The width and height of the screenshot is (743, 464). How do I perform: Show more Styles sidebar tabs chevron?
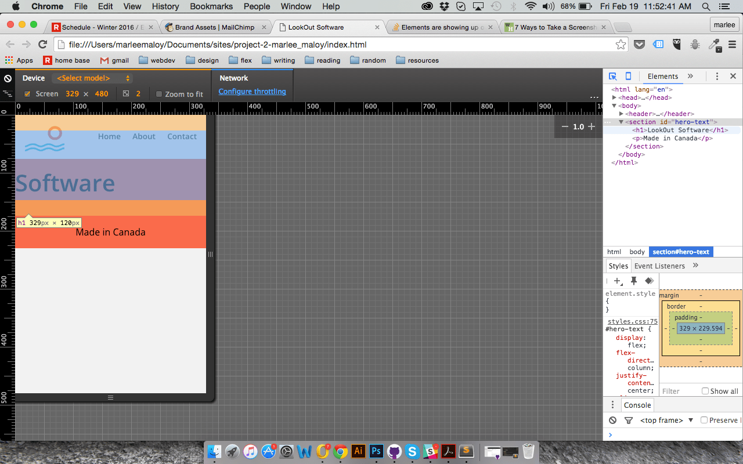tap(695, 266)
